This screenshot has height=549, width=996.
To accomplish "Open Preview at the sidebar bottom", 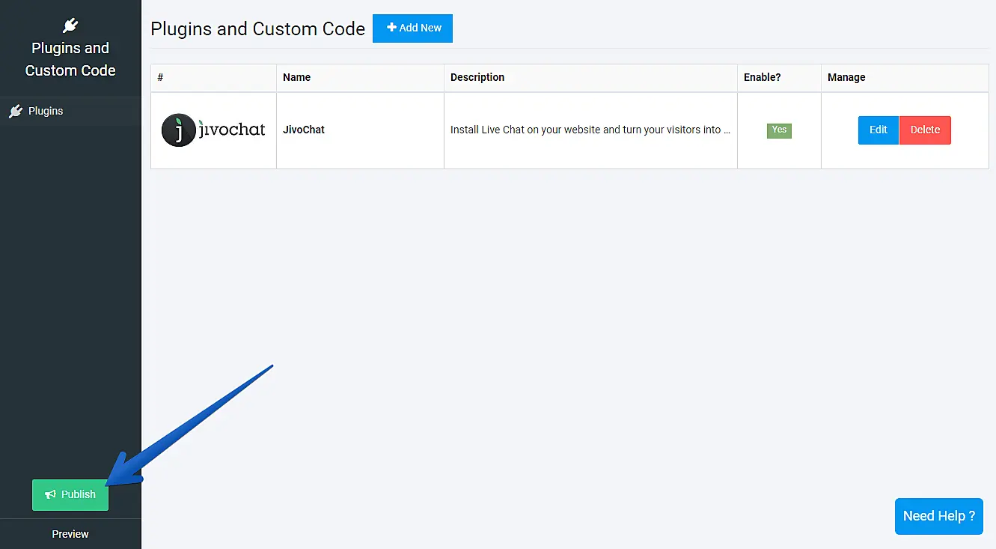I will [x=70, y=534].
